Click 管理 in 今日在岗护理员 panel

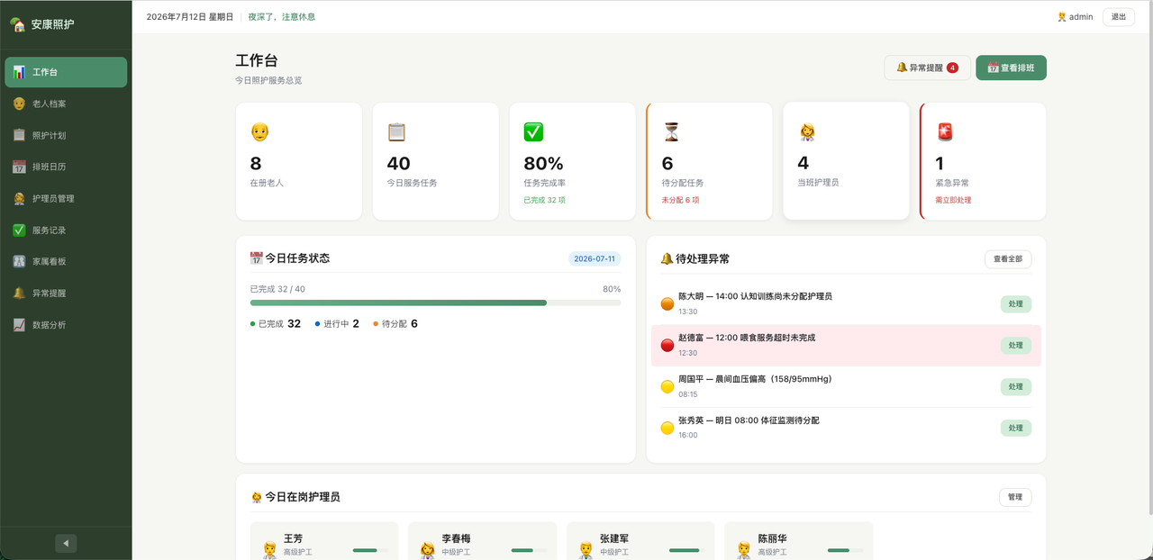[1015, 497]
